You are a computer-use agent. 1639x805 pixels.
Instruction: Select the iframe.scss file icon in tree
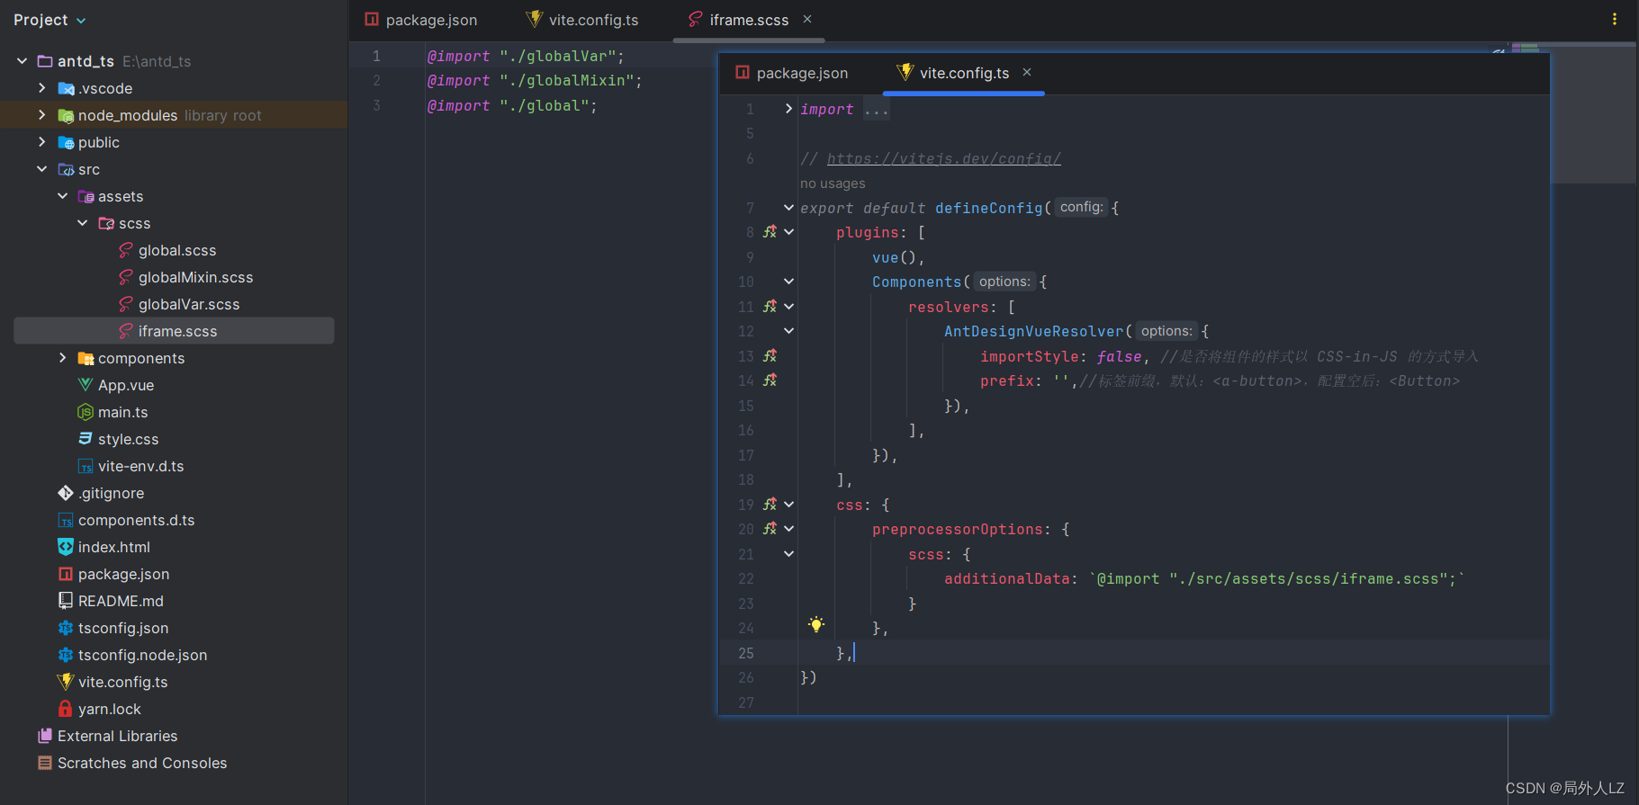click(126, 331)
